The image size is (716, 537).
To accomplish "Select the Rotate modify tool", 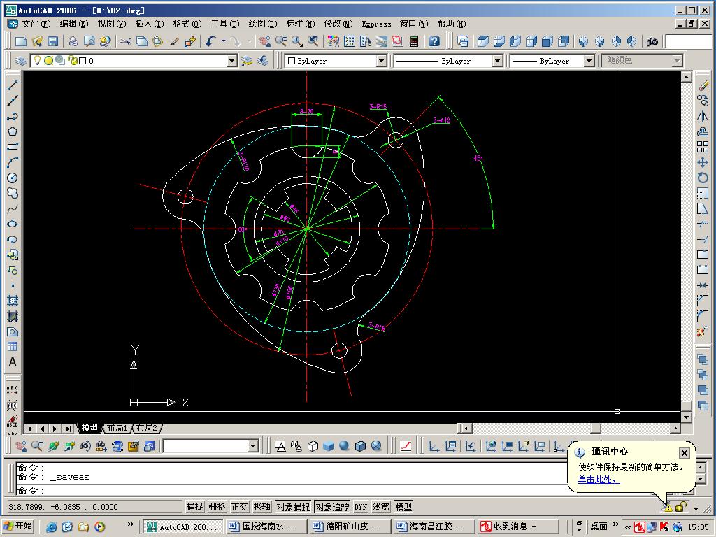I will pyautogui.click(x=703, y=178).
